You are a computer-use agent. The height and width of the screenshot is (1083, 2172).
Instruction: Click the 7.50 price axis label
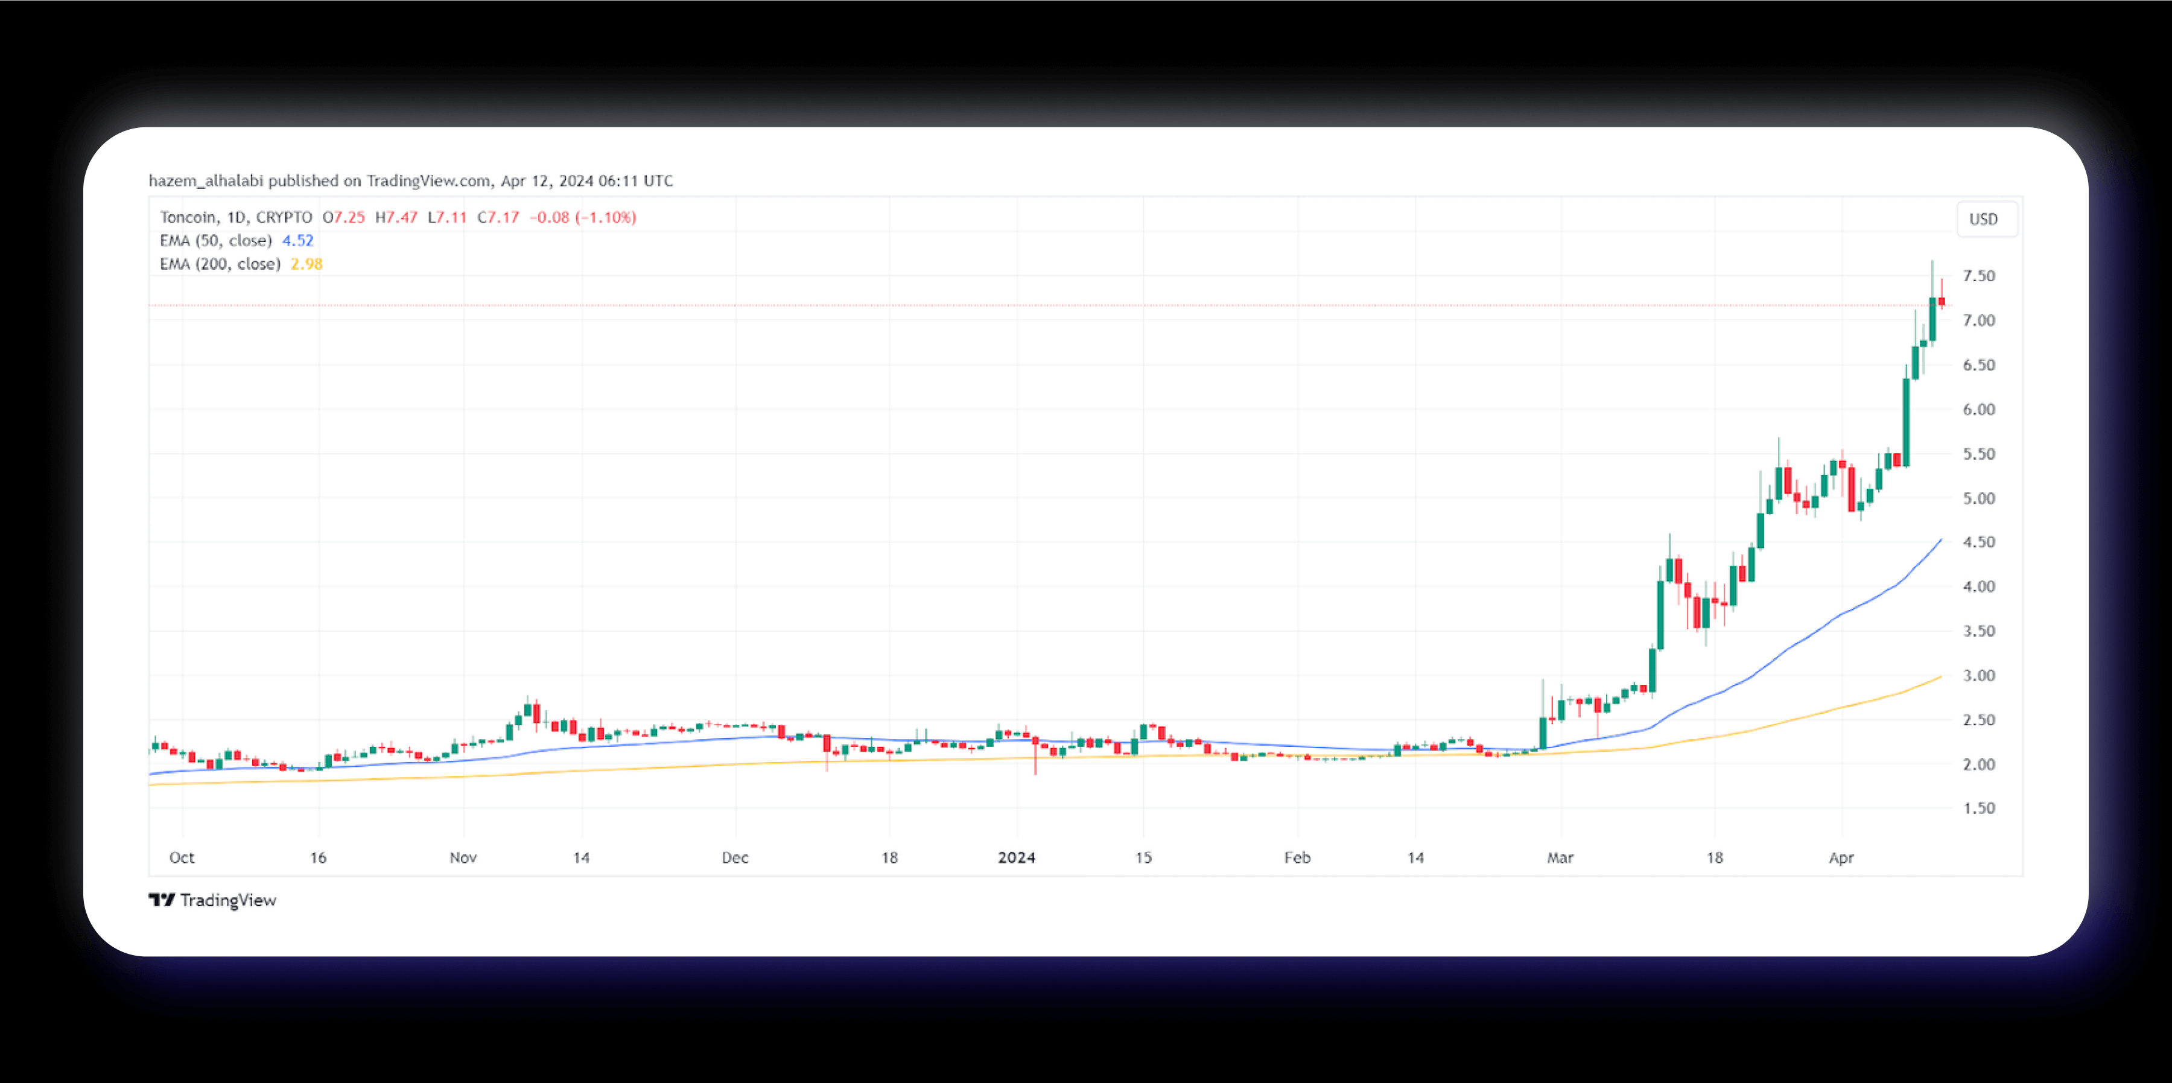[1979, 276]
